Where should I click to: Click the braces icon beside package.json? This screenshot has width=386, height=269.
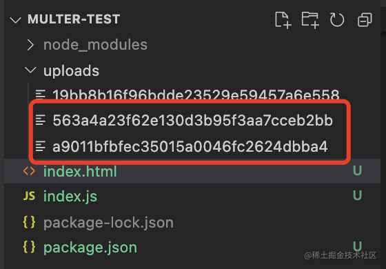pyautogui.click(x=29, y=247)
